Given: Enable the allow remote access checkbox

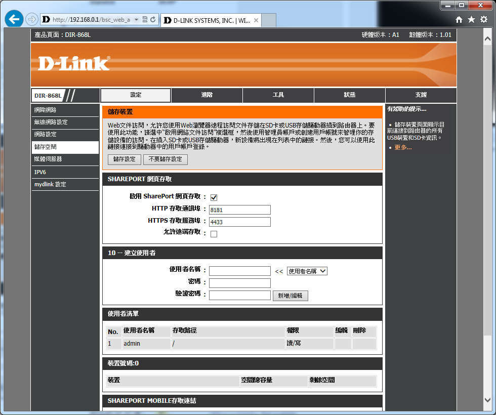Looking at the screenshot, I should [x=214, y=234].
